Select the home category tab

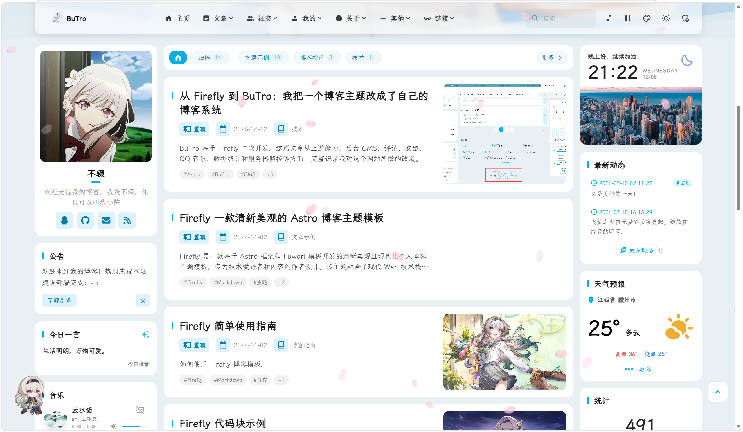(x=178, y=57)
